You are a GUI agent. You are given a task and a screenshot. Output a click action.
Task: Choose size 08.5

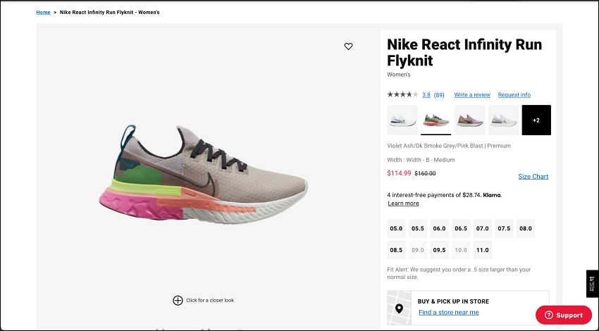click(x=396, y=250)
